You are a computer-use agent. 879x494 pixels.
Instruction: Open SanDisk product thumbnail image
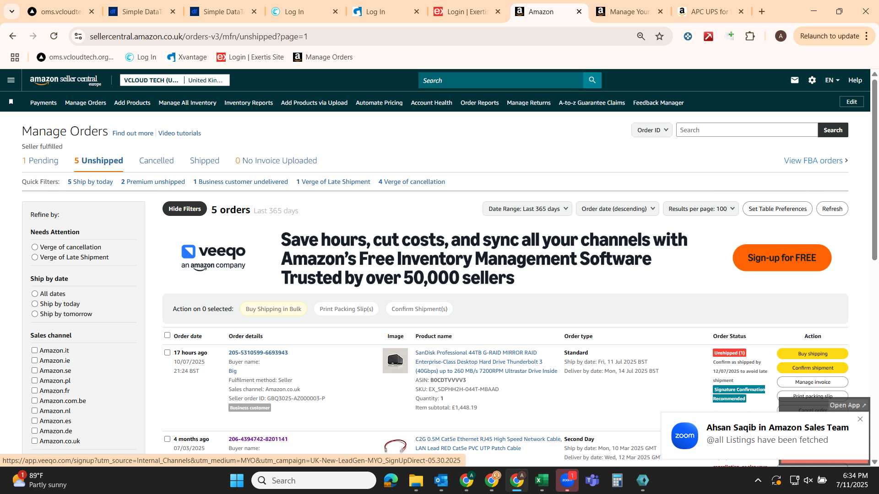tap(395, 360)
